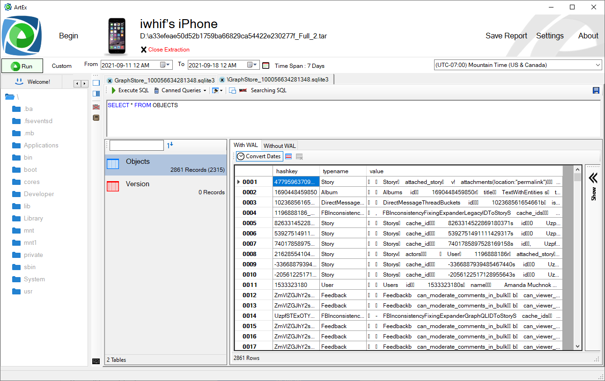The height and width of the screenshot is (381, 605).
Task: Click Save Report in the header
Action: pyautogui.click(x=506, y=36)
